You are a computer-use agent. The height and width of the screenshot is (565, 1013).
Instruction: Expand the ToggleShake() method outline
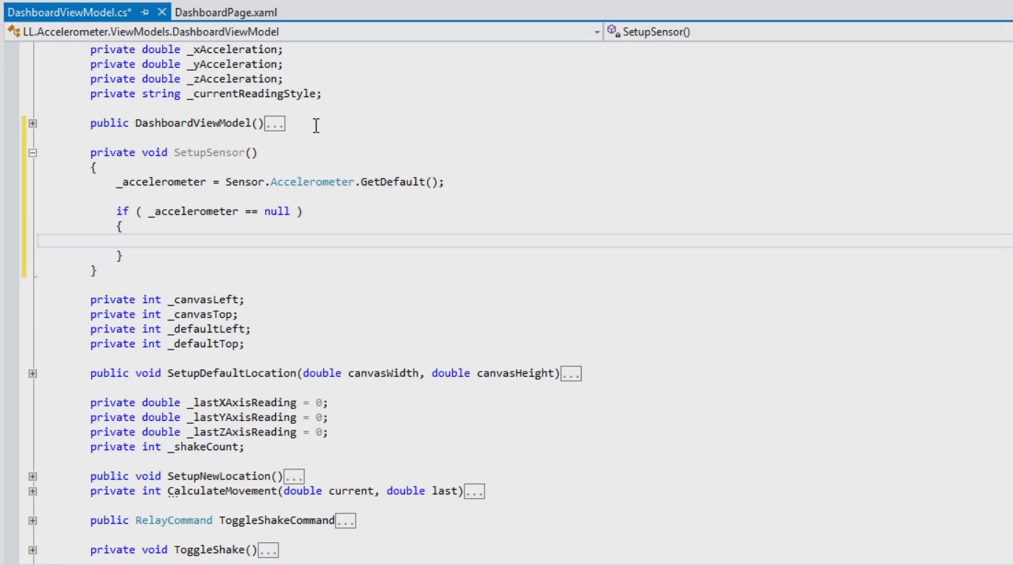point(32,550)
